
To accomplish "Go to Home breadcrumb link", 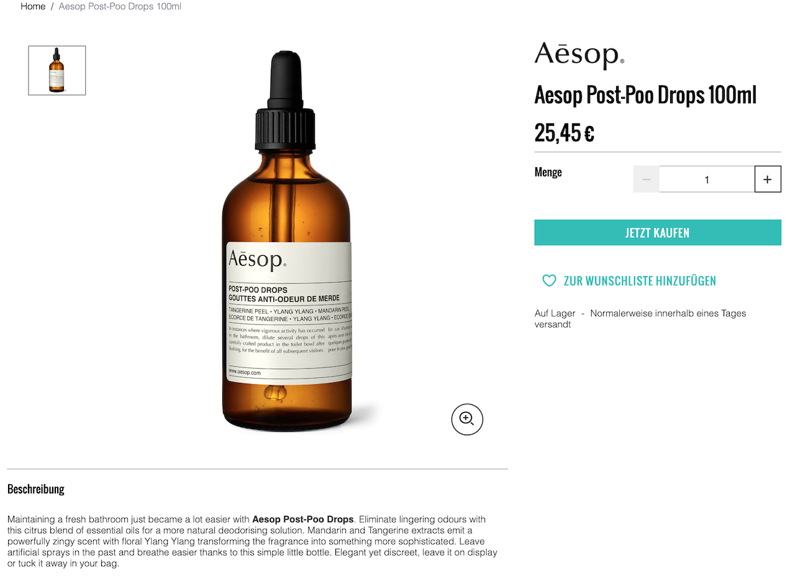I will point(33,6).
